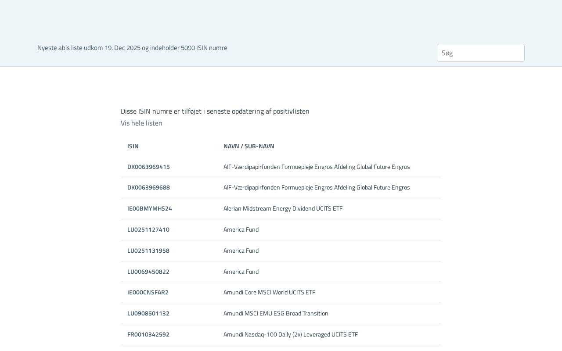Select ISIN LU0069450822
This screenshot has height=351, width=562.
tap(148, 272)
